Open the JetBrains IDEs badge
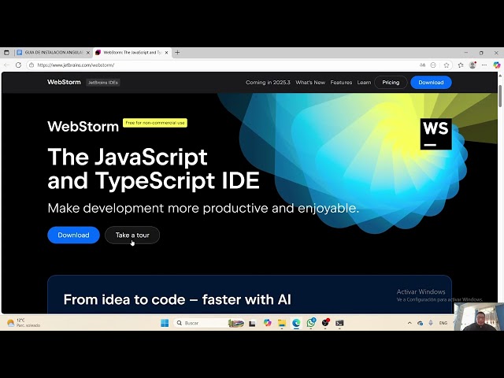 click(x=103, y=82)
